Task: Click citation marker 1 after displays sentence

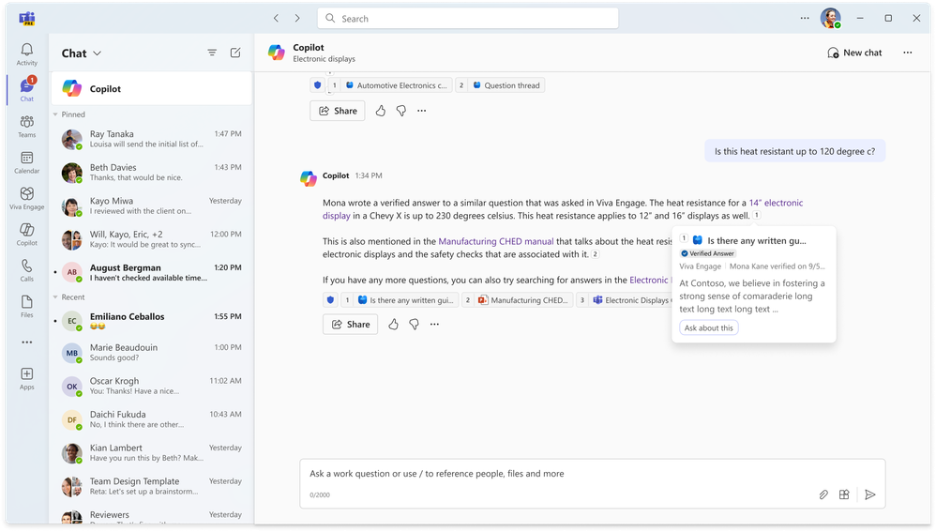Action: [x=756, y=216]
